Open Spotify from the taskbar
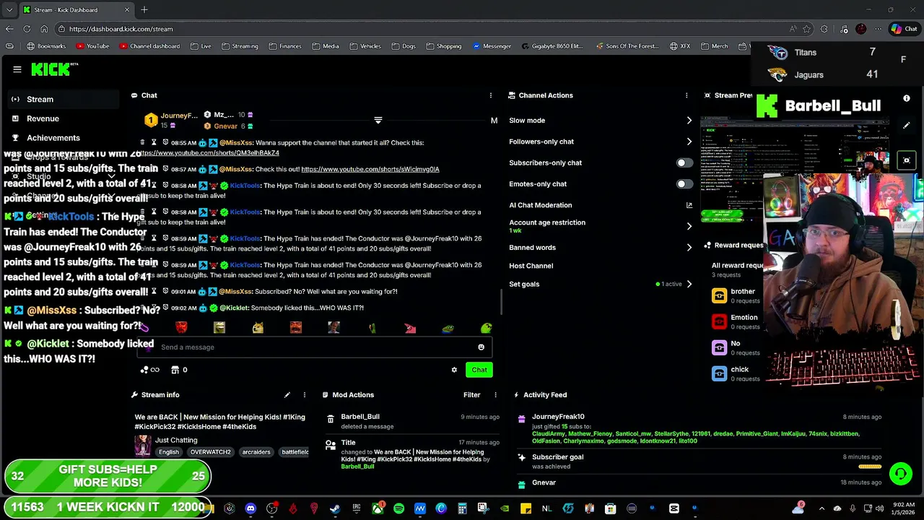This screenshot has width=924, height=520. (x=398, y=508)
